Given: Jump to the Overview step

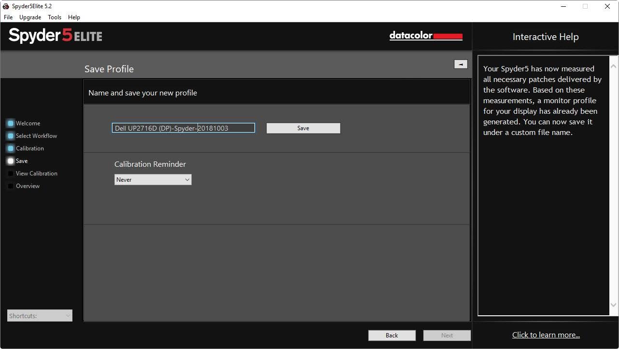Looking at the screenshot, I should point(28,186).
